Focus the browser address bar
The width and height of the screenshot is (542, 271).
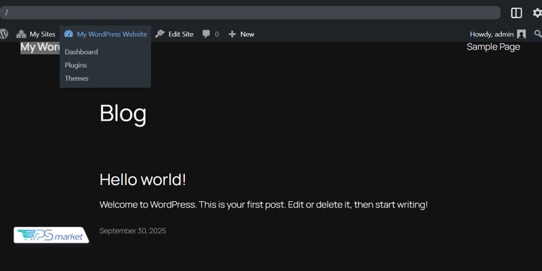pyautogui.click(x=251, y=13)
